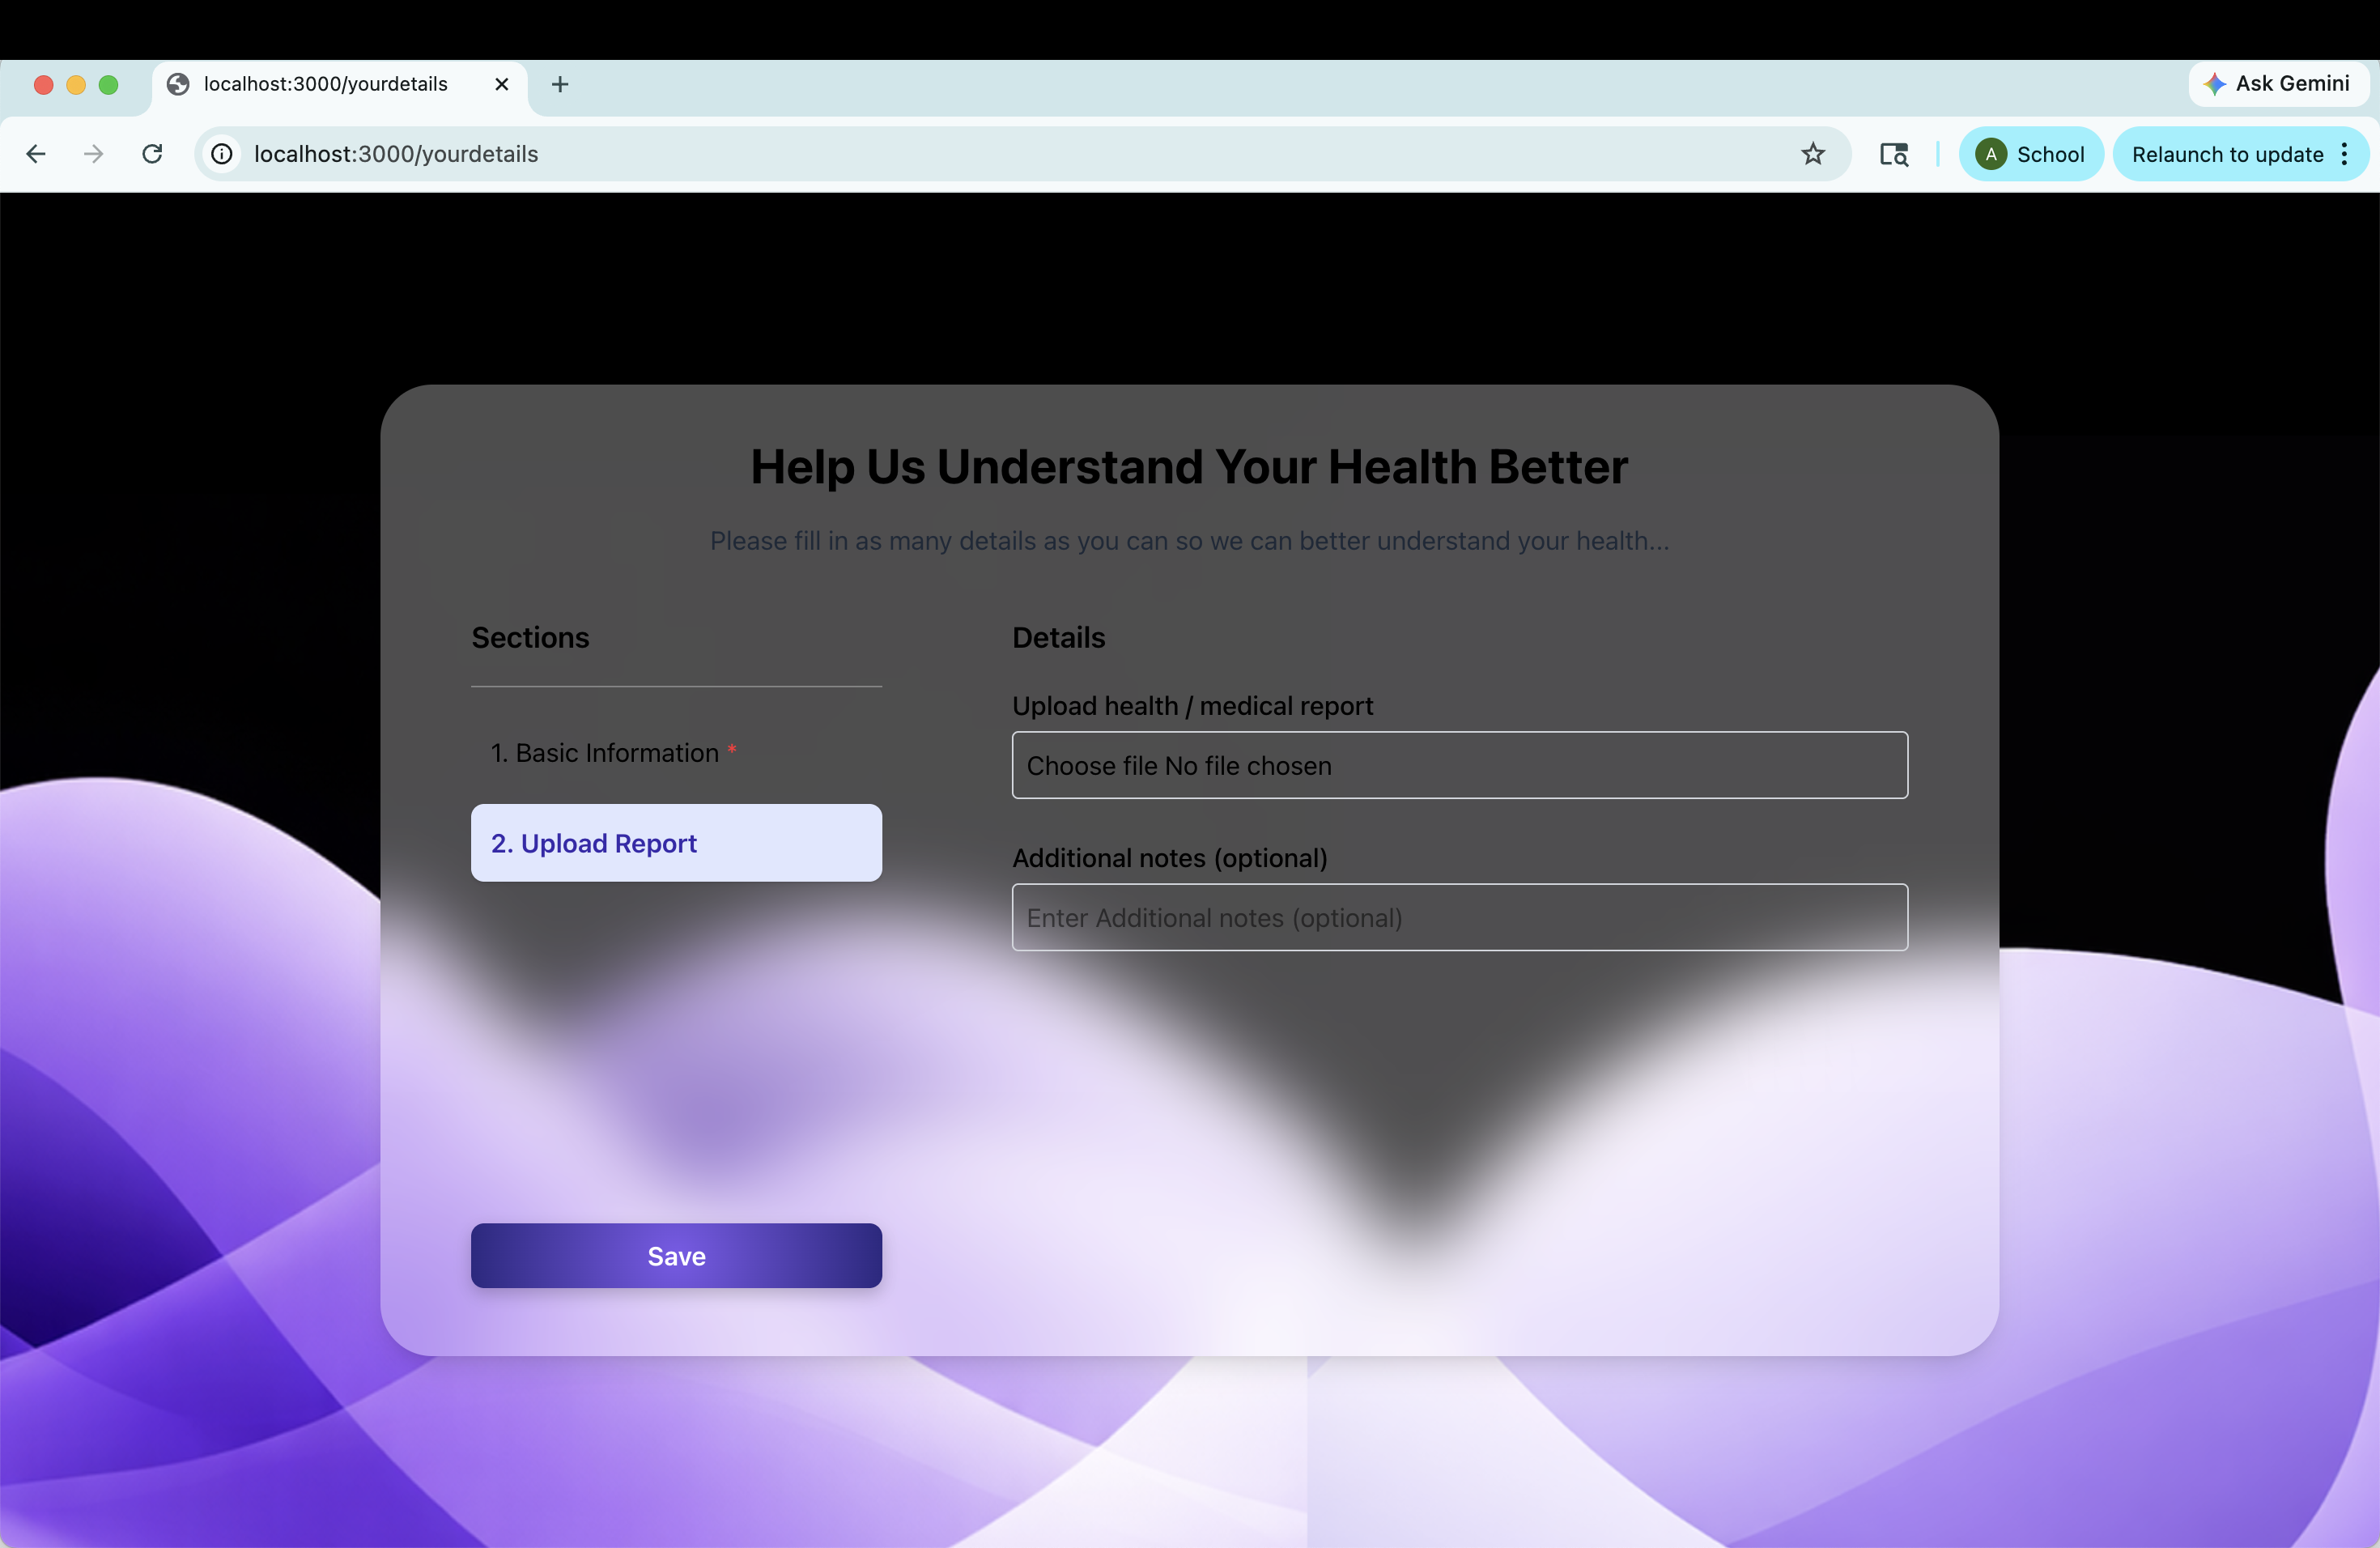Click the 'Sections' heading
Screen dimensions: 2380x1548
[x=530, y=638]
